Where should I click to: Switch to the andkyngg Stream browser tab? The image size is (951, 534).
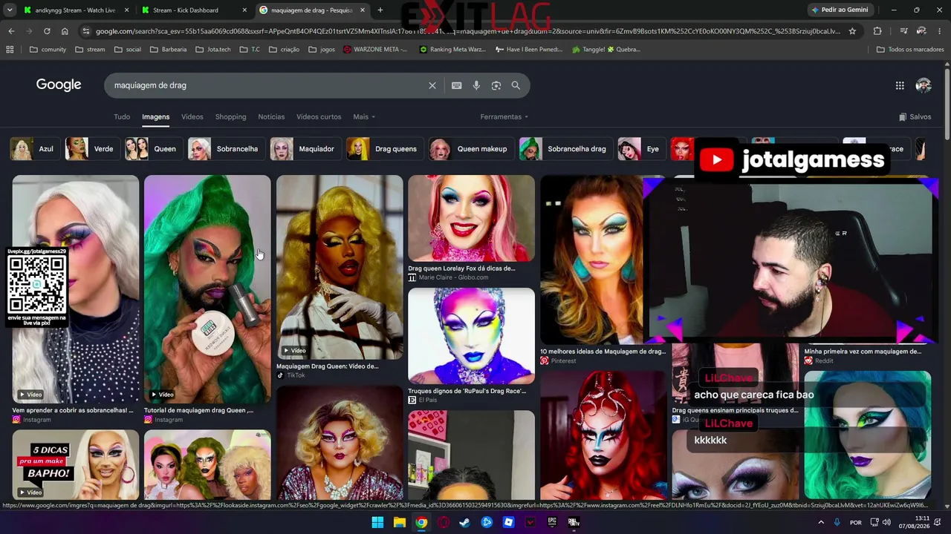pos(75,10)
